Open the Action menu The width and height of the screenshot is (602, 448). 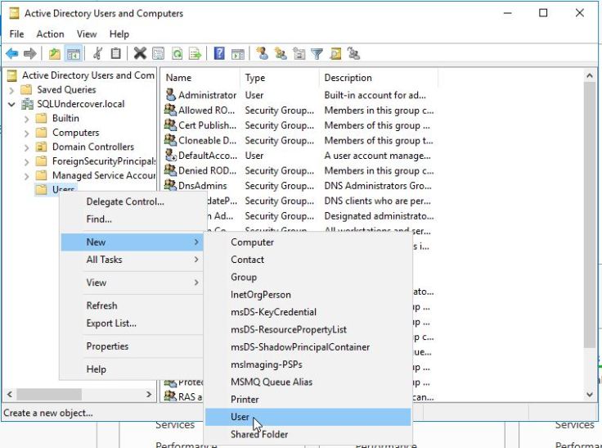[50, 34]
